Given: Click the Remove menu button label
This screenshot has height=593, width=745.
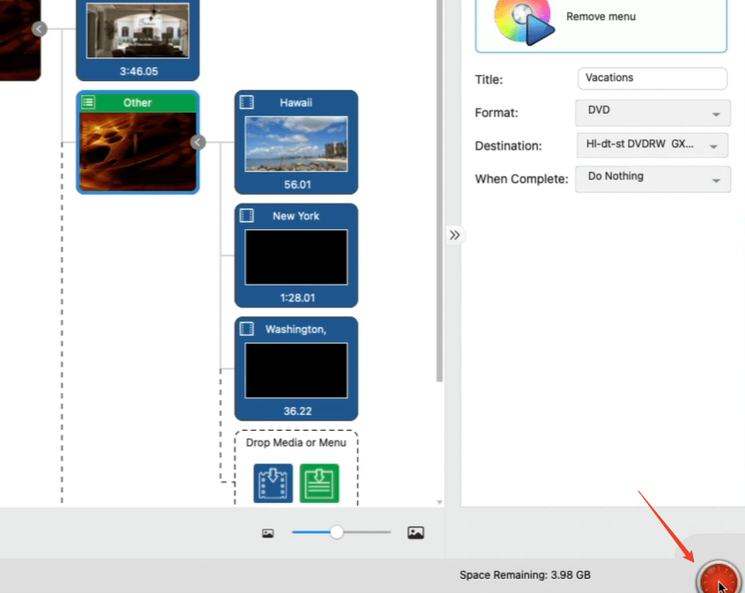Looking at the screenshot, I should (x=600, y=17).
